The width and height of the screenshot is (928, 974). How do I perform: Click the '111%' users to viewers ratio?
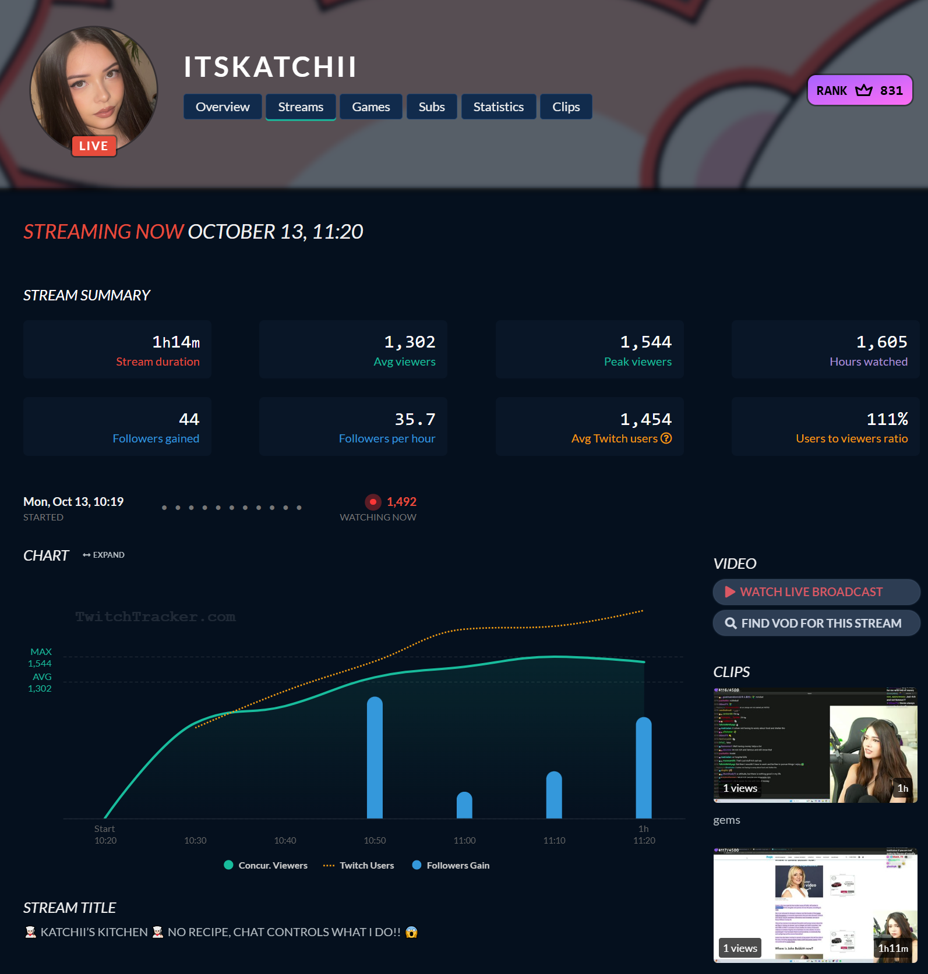(887, 419)
